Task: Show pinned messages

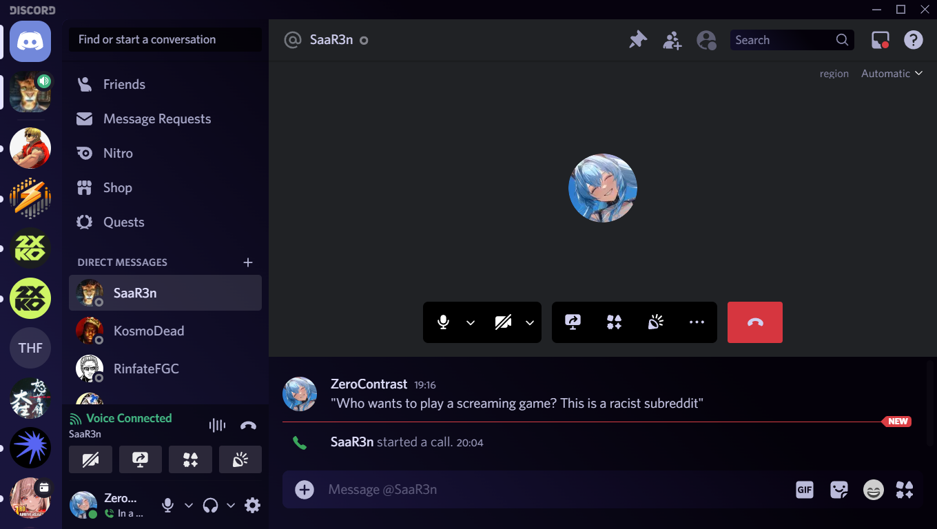Action: [x=638, y=40]
